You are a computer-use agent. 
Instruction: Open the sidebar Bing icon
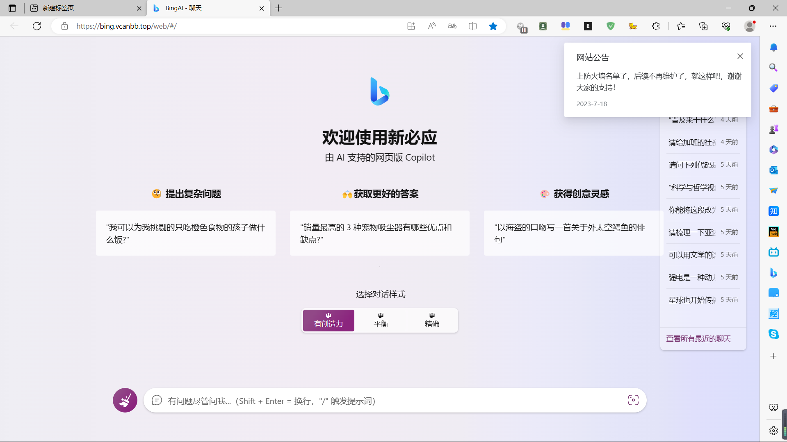pyautogui.click(x=773, y=272)
